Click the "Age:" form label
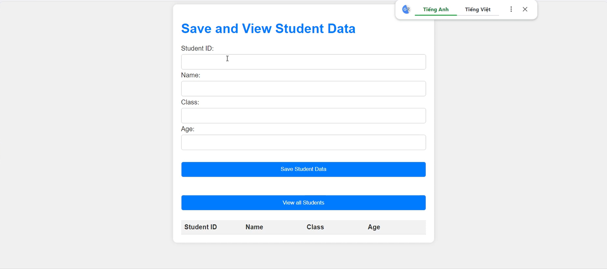 (188, 129)
